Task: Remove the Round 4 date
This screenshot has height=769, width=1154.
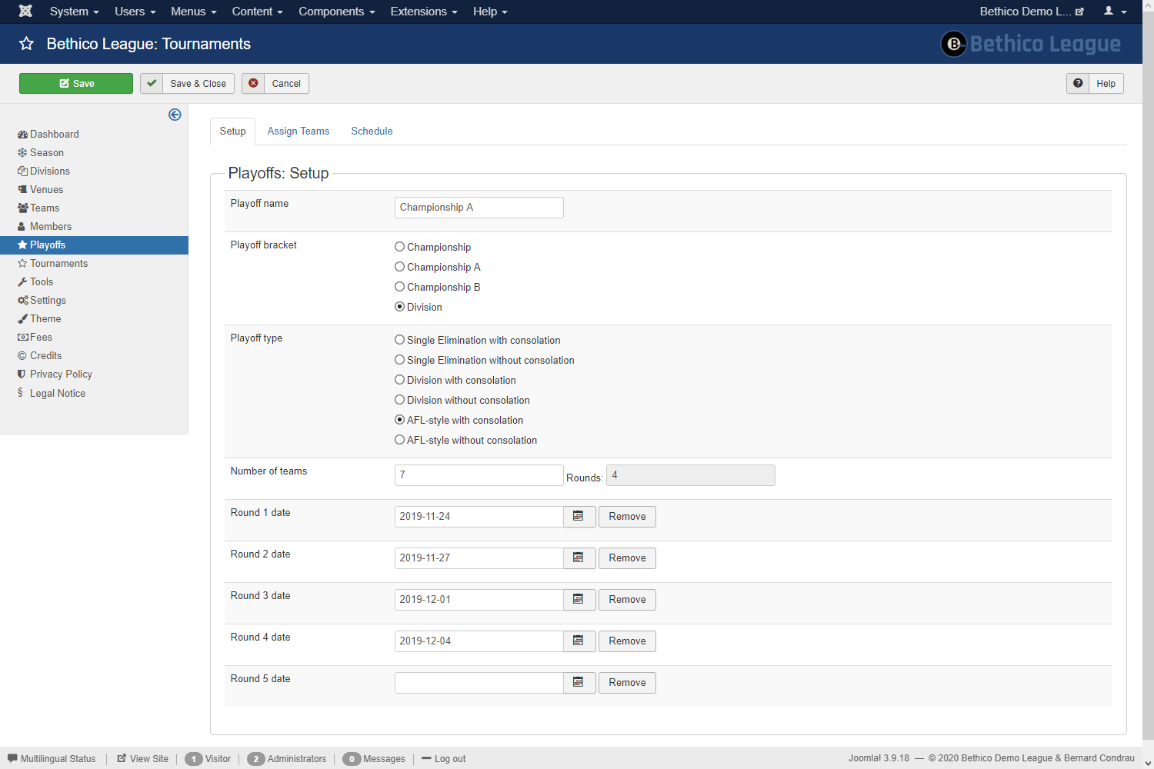Action: pyautogui.click(x=627, y=641)
